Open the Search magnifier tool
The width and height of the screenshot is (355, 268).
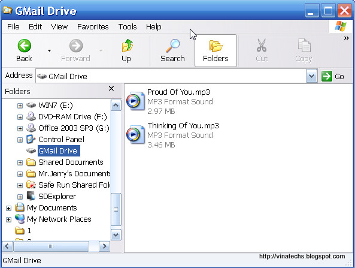(172, 50)
